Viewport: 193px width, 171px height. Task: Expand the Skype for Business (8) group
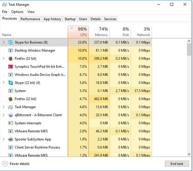[x=4, y=42]
